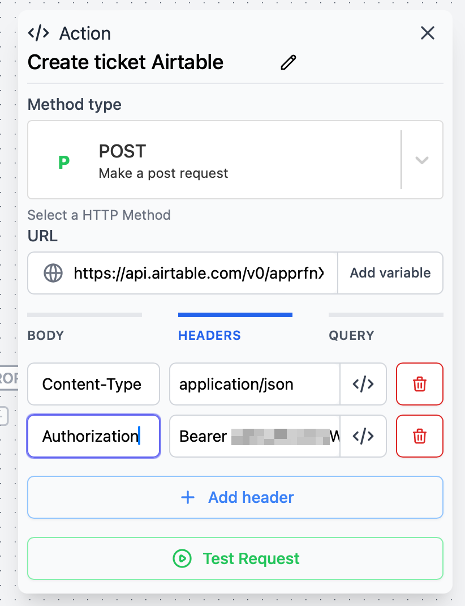Viewport: 465px width, 606px height.
Task: Click the Airtable API URL input field
Action: pyautogui.click(x=198, y=273)
